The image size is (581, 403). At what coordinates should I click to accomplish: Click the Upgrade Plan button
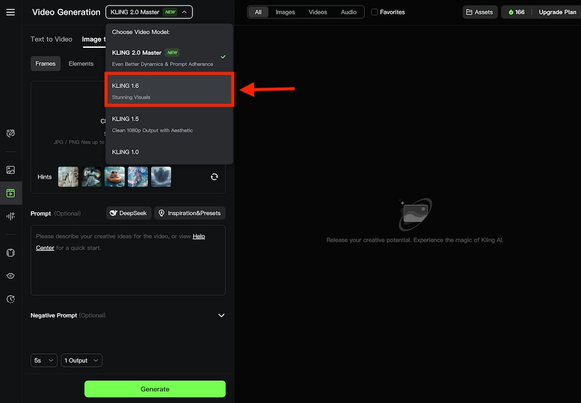(557, 12)
